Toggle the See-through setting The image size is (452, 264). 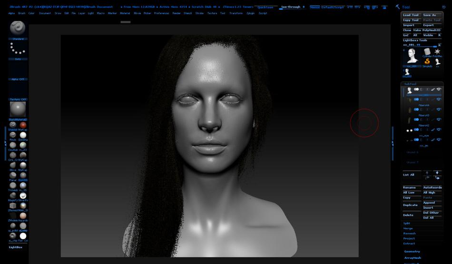click(292, 7)
